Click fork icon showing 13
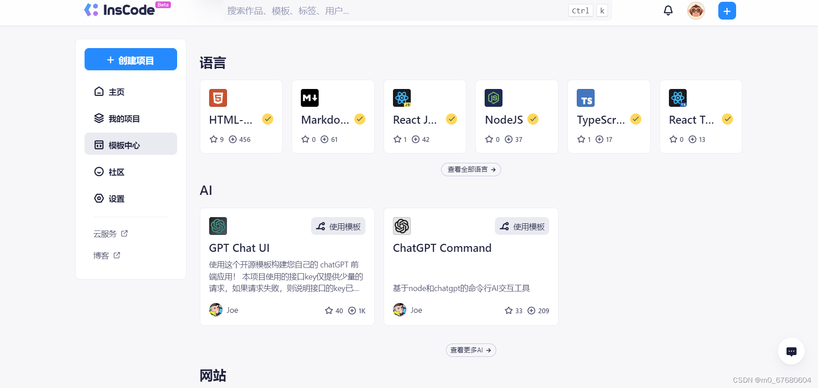Screen dimensions: 818x388 (692, 139)
